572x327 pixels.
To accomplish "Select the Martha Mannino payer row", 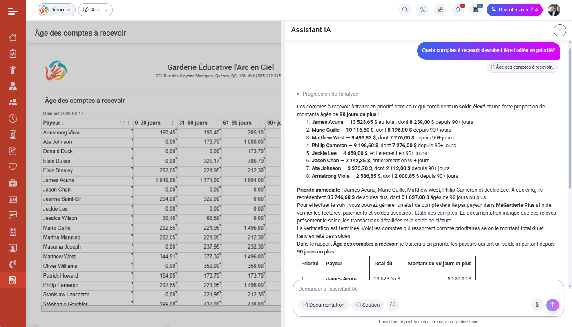I will coord(161,237).
